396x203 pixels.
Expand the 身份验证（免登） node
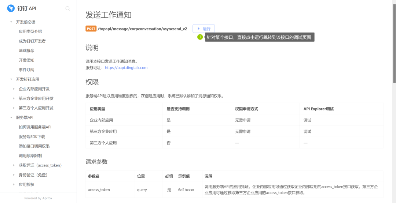coord(14,175)
